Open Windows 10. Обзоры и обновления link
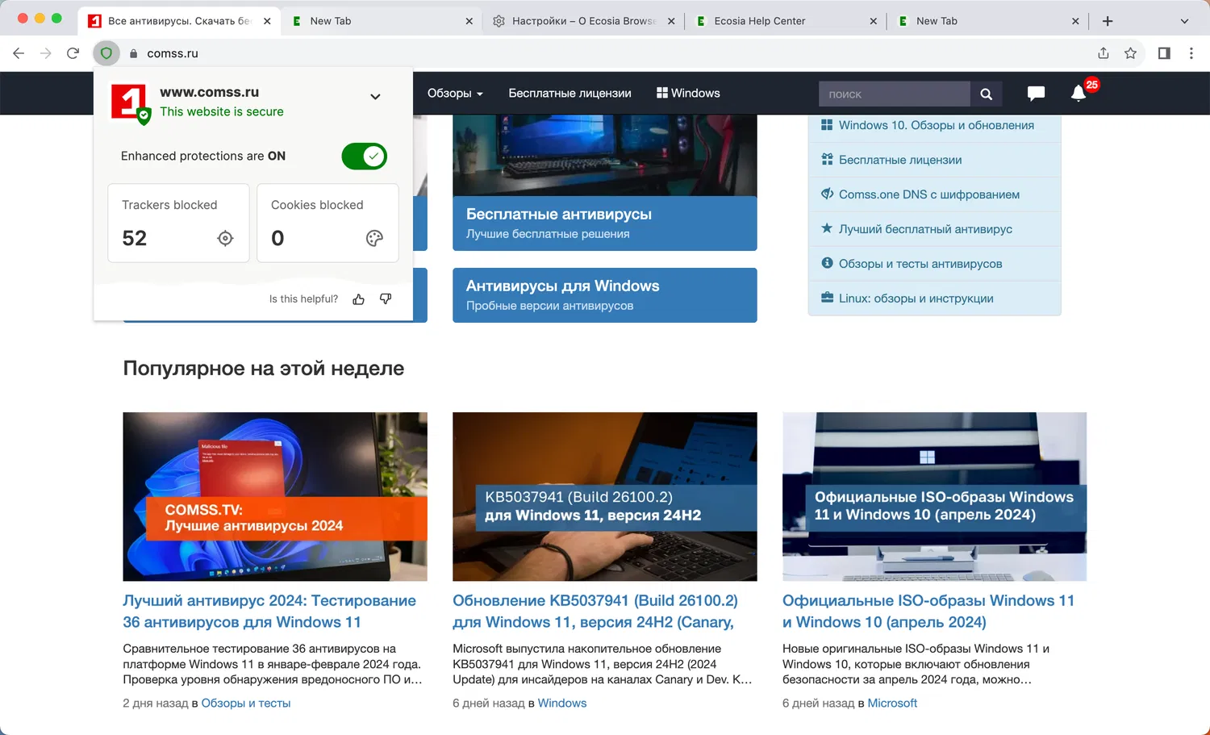Image resolution: width=1210 pixels, height=735 pixels. [x=936, y=125]
